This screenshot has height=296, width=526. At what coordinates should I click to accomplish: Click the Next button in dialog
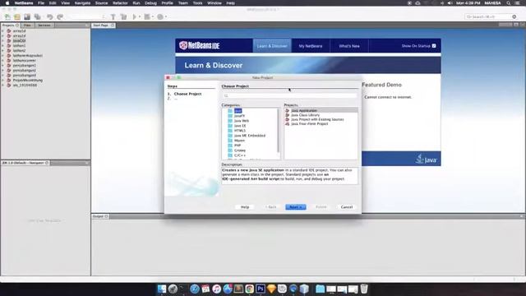[296, 207]
